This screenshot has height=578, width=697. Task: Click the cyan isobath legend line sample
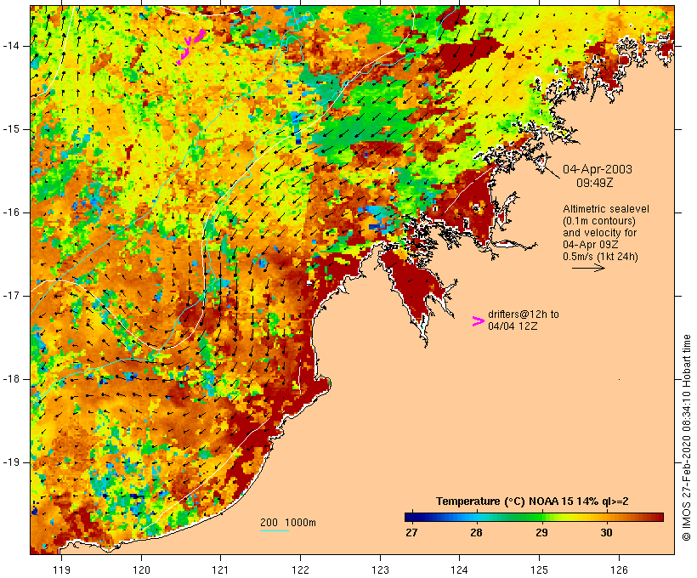pyautogui.click(x=275, y=530)
